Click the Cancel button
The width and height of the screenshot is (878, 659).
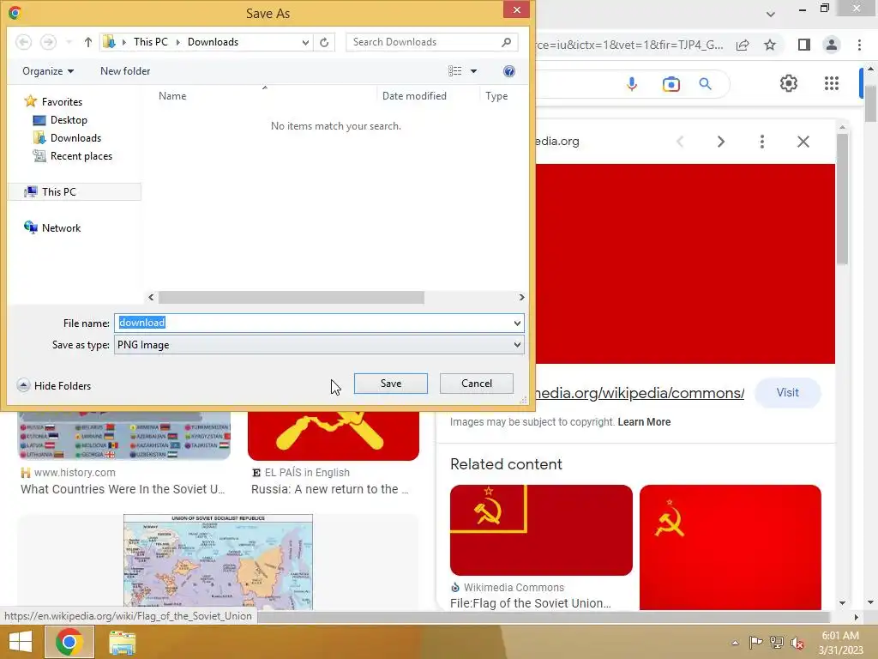tap(477, 384)
